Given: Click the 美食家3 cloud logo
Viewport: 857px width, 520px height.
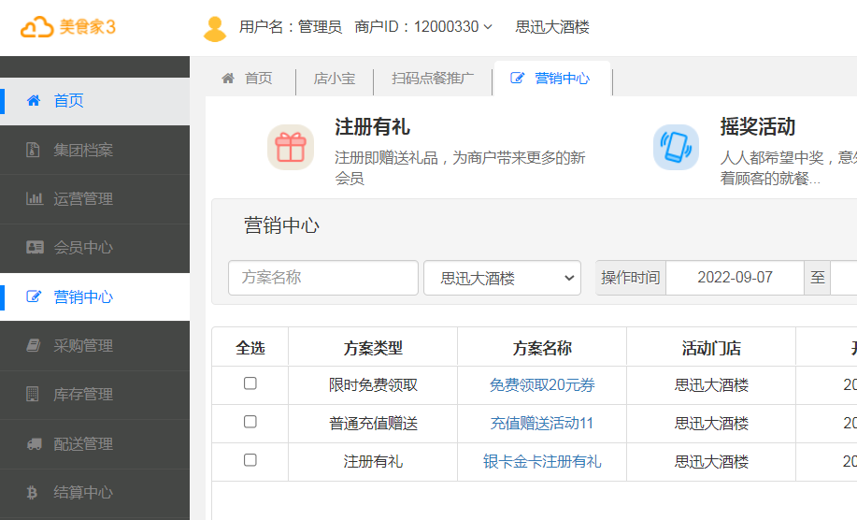Looking at the screenshot, I should coord(68,27).
